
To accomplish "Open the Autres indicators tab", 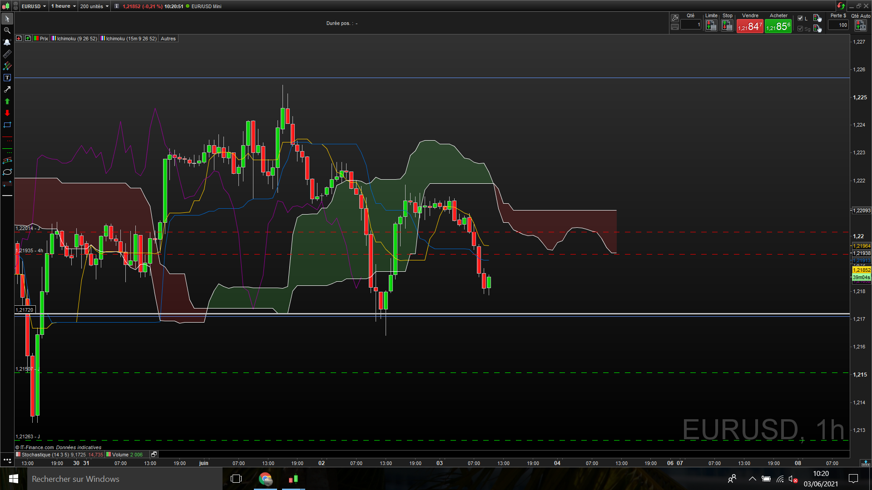I will pos(168,39).
